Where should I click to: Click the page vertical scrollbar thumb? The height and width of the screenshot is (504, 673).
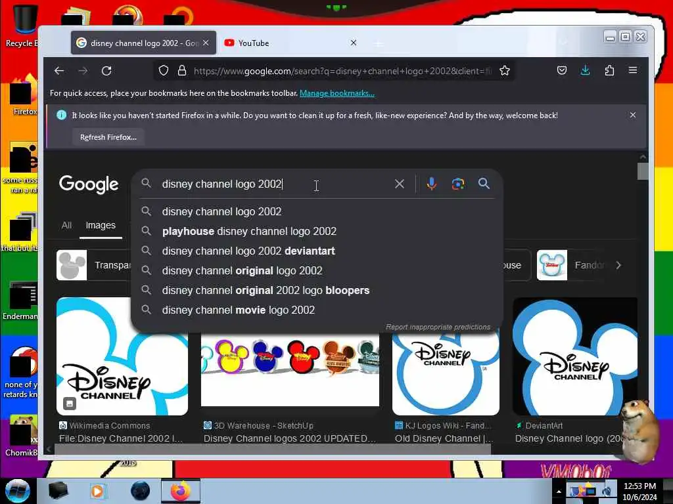(x=643, y=171)
